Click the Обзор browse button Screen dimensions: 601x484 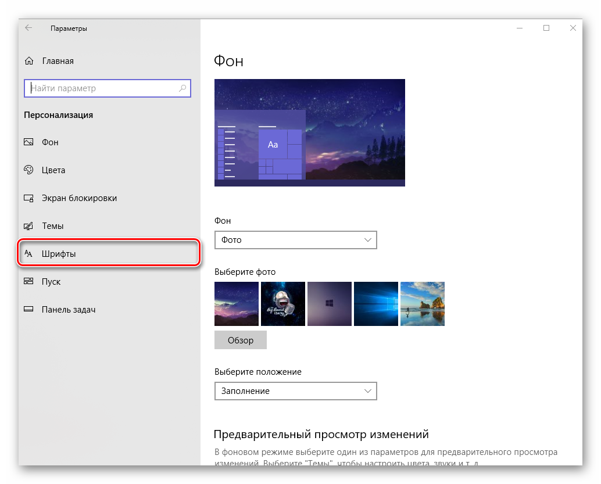240,340
